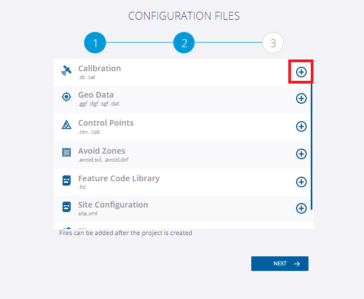Select wizard step 2 circle
The image size is (364, 299).
[184, 43]
